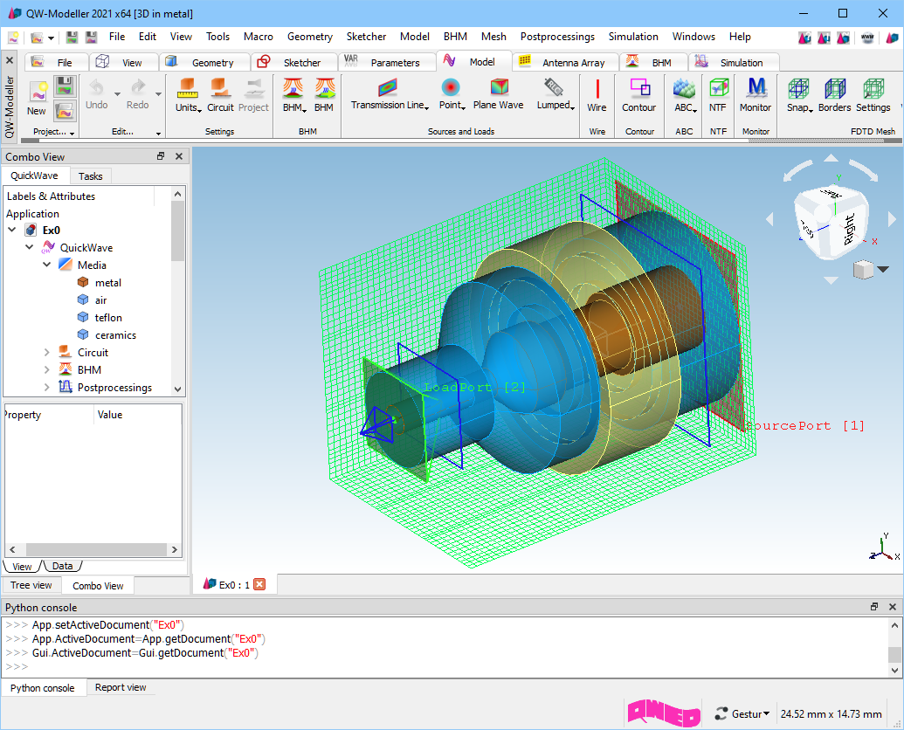
Task: Select the mesh Borders tool
Action: [834, 96]
